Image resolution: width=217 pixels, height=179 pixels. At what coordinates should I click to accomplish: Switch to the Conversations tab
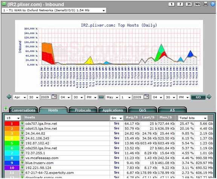pyautogui.click(x=23, y=110)
